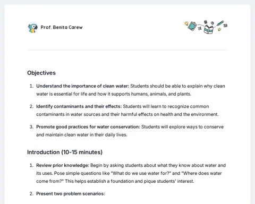
Task: Click the small gray circle above the book
Action: coord(212,23)
